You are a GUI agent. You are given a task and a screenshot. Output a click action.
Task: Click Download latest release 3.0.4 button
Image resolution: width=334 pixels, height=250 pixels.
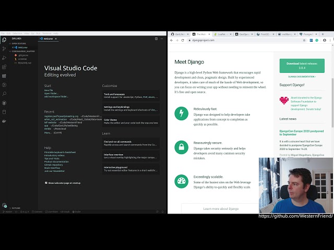pyautogui.click(x=302, y=66)
